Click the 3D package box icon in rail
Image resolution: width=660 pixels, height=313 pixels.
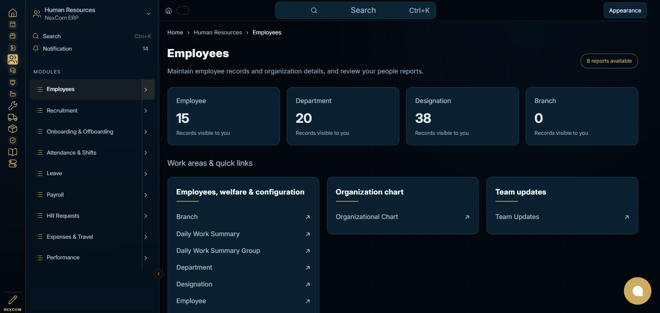coord(13,129)
